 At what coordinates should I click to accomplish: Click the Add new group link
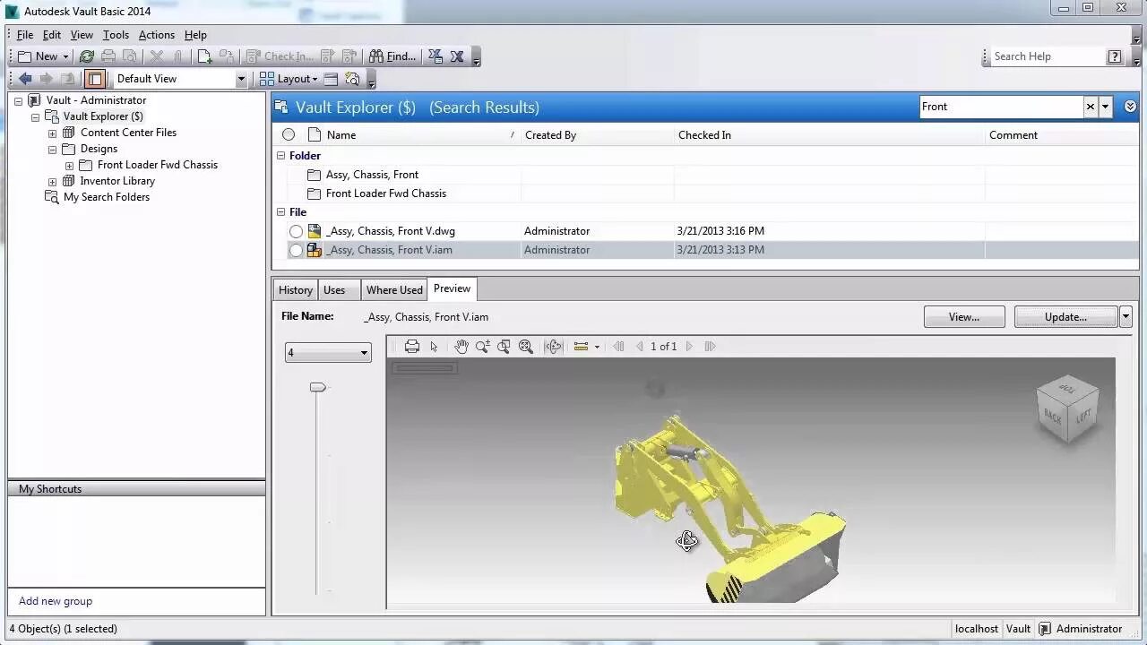[56, 601]
